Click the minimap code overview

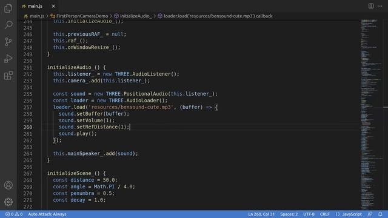click(372, 114)
